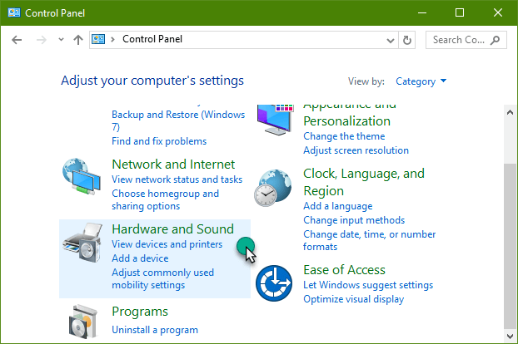Click Let Windows suggest settings
This screenshot has height=344, width=518.
pos(368,285)
